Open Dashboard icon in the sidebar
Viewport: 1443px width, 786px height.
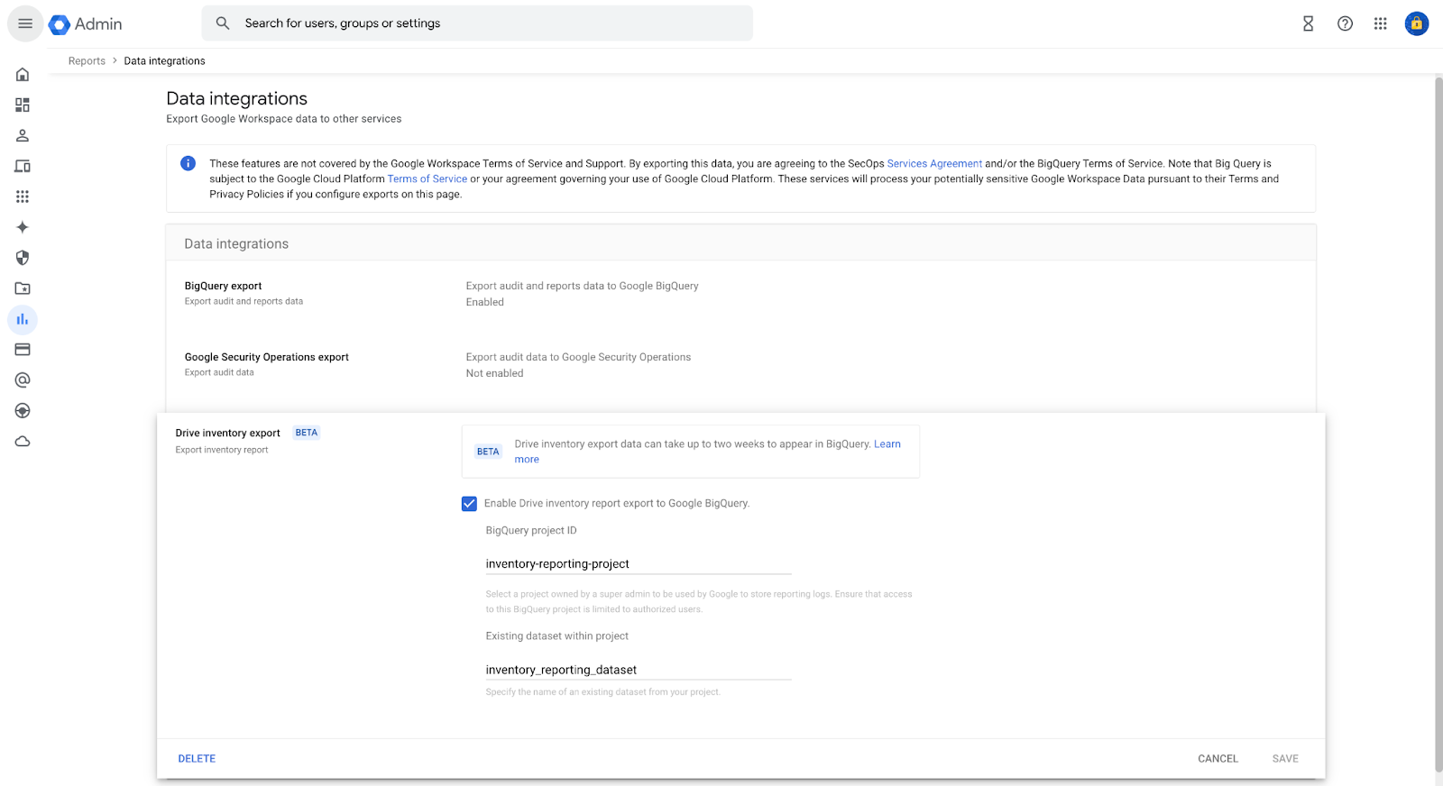[23, 105]
